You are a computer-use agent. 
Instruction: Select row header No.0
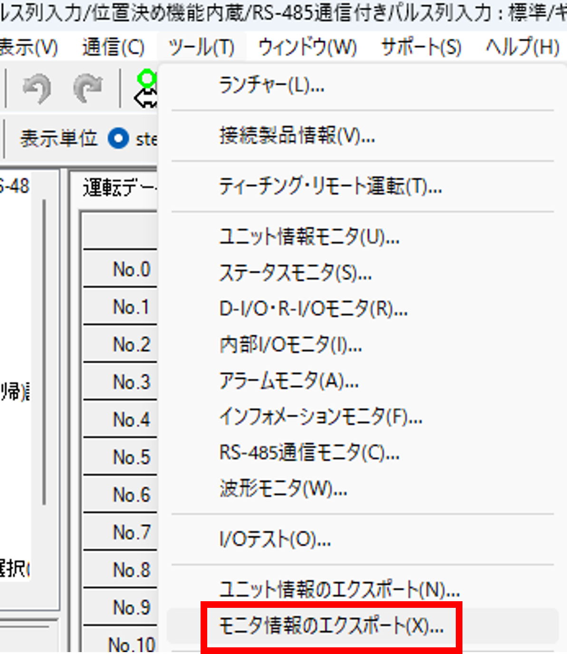coord(120,269)
